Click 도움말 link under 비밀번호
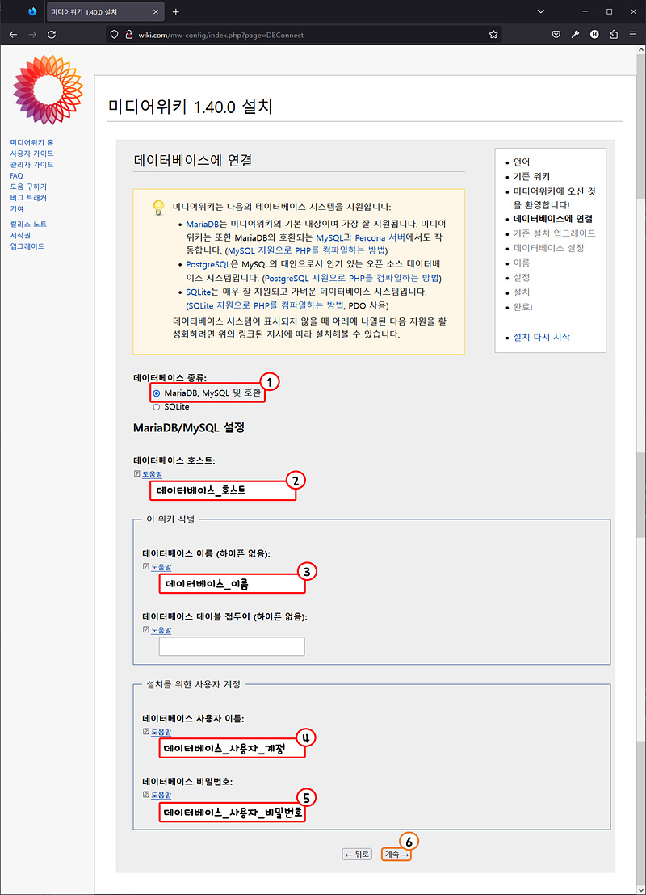646x895 pixels. click(x=161, y=795)
